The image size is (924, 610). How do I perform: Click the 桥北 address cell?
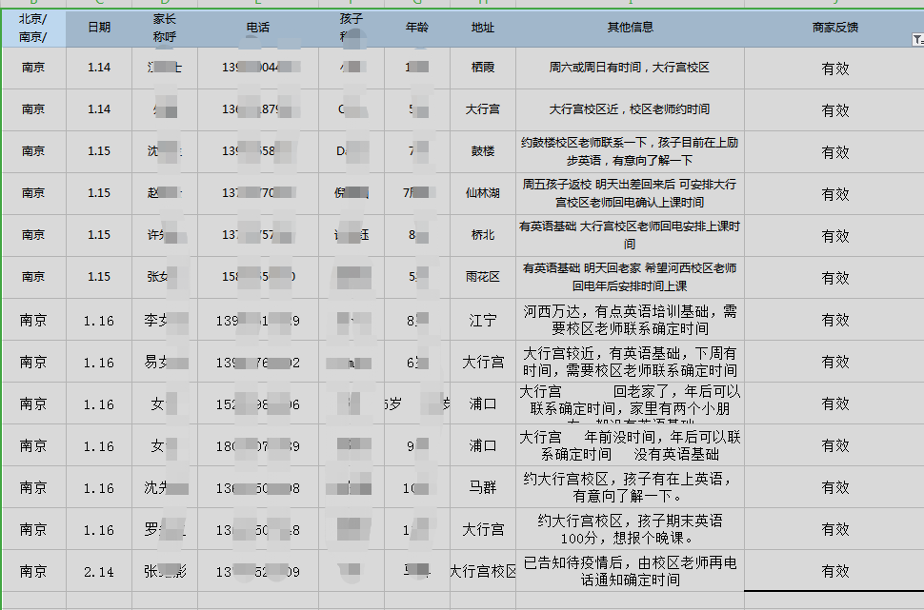point(483,235)
